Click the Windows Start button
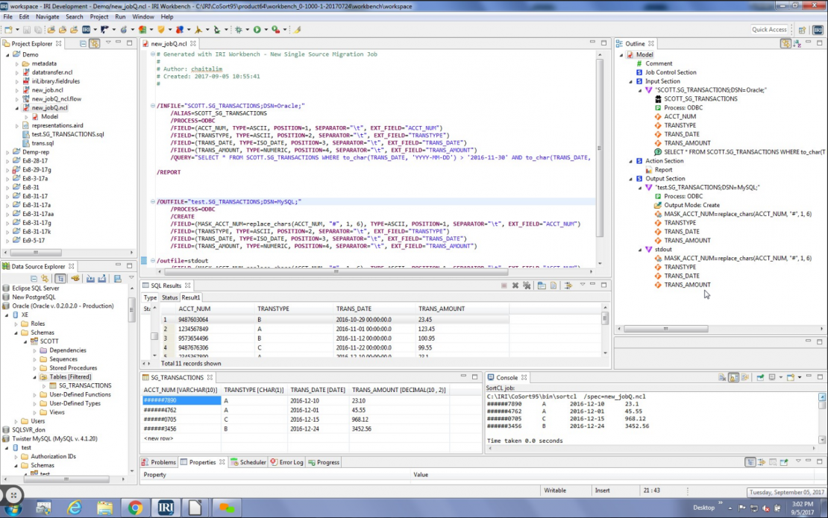The width and height of the screenshot is (828, 518). pos(13,509)
